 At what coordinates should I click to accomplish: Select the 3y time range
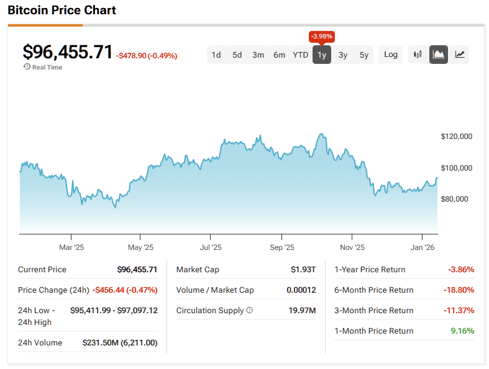343,55
